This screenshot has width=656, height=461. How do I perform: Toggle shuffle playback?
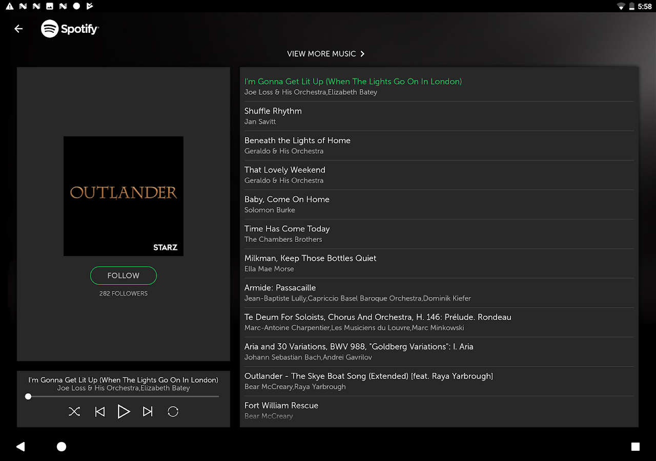pyautogui.click(x=74, y=411)
